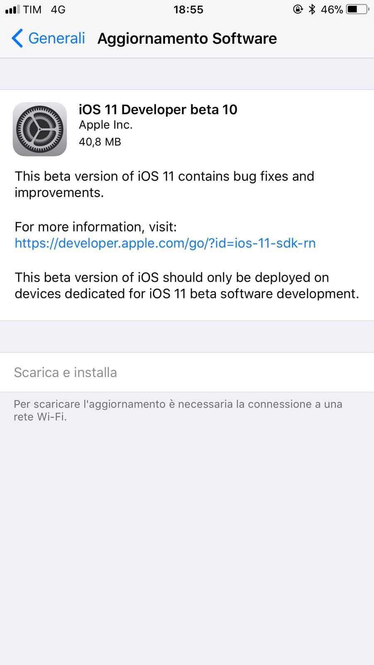Tap the beta software development warning text
The width and height of the screenshot is (374, 665).
[187, 286]
